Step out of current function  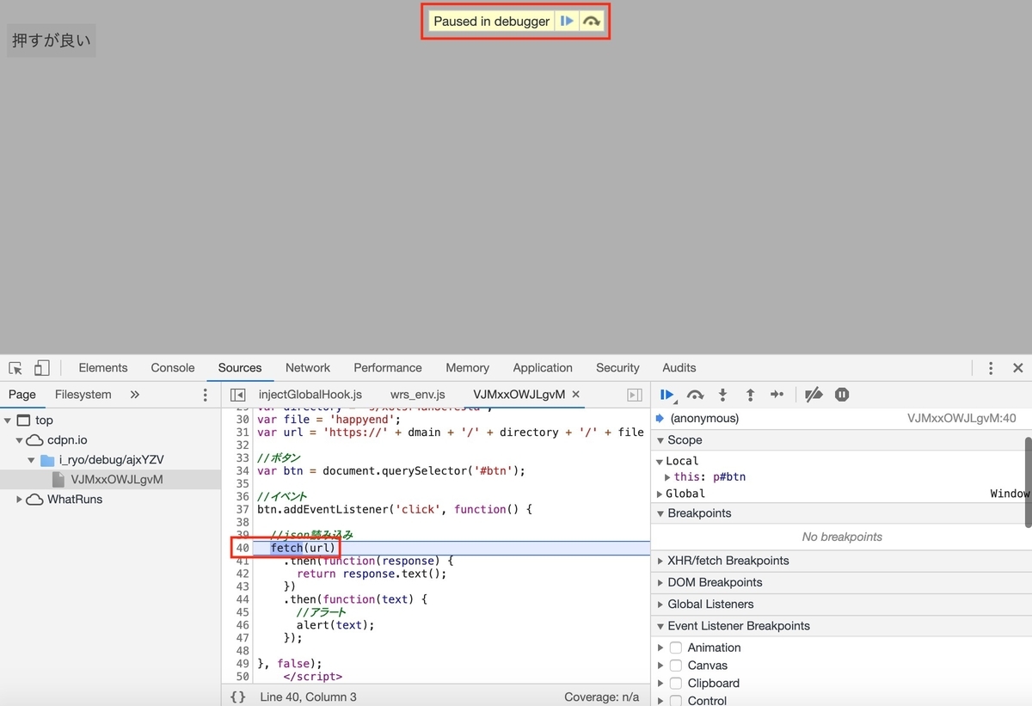pyautogui.click(x=750, y=395)
